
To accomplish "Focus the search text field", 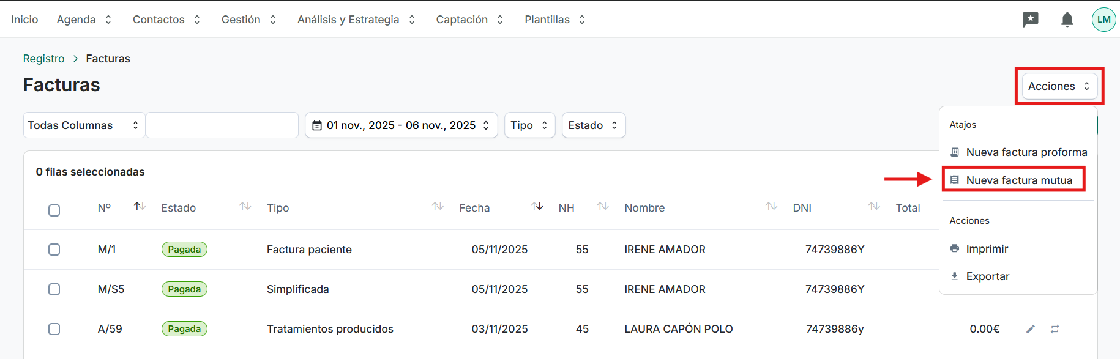I will [x=222, y=125].
